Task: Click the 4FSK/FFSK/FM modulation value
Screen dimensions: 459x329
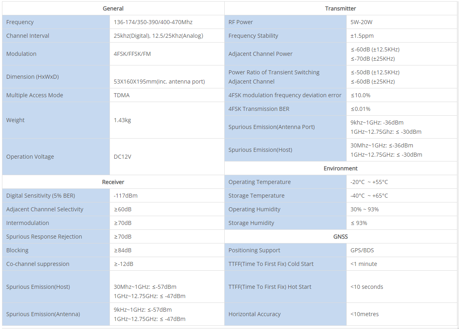Action: 132,54
